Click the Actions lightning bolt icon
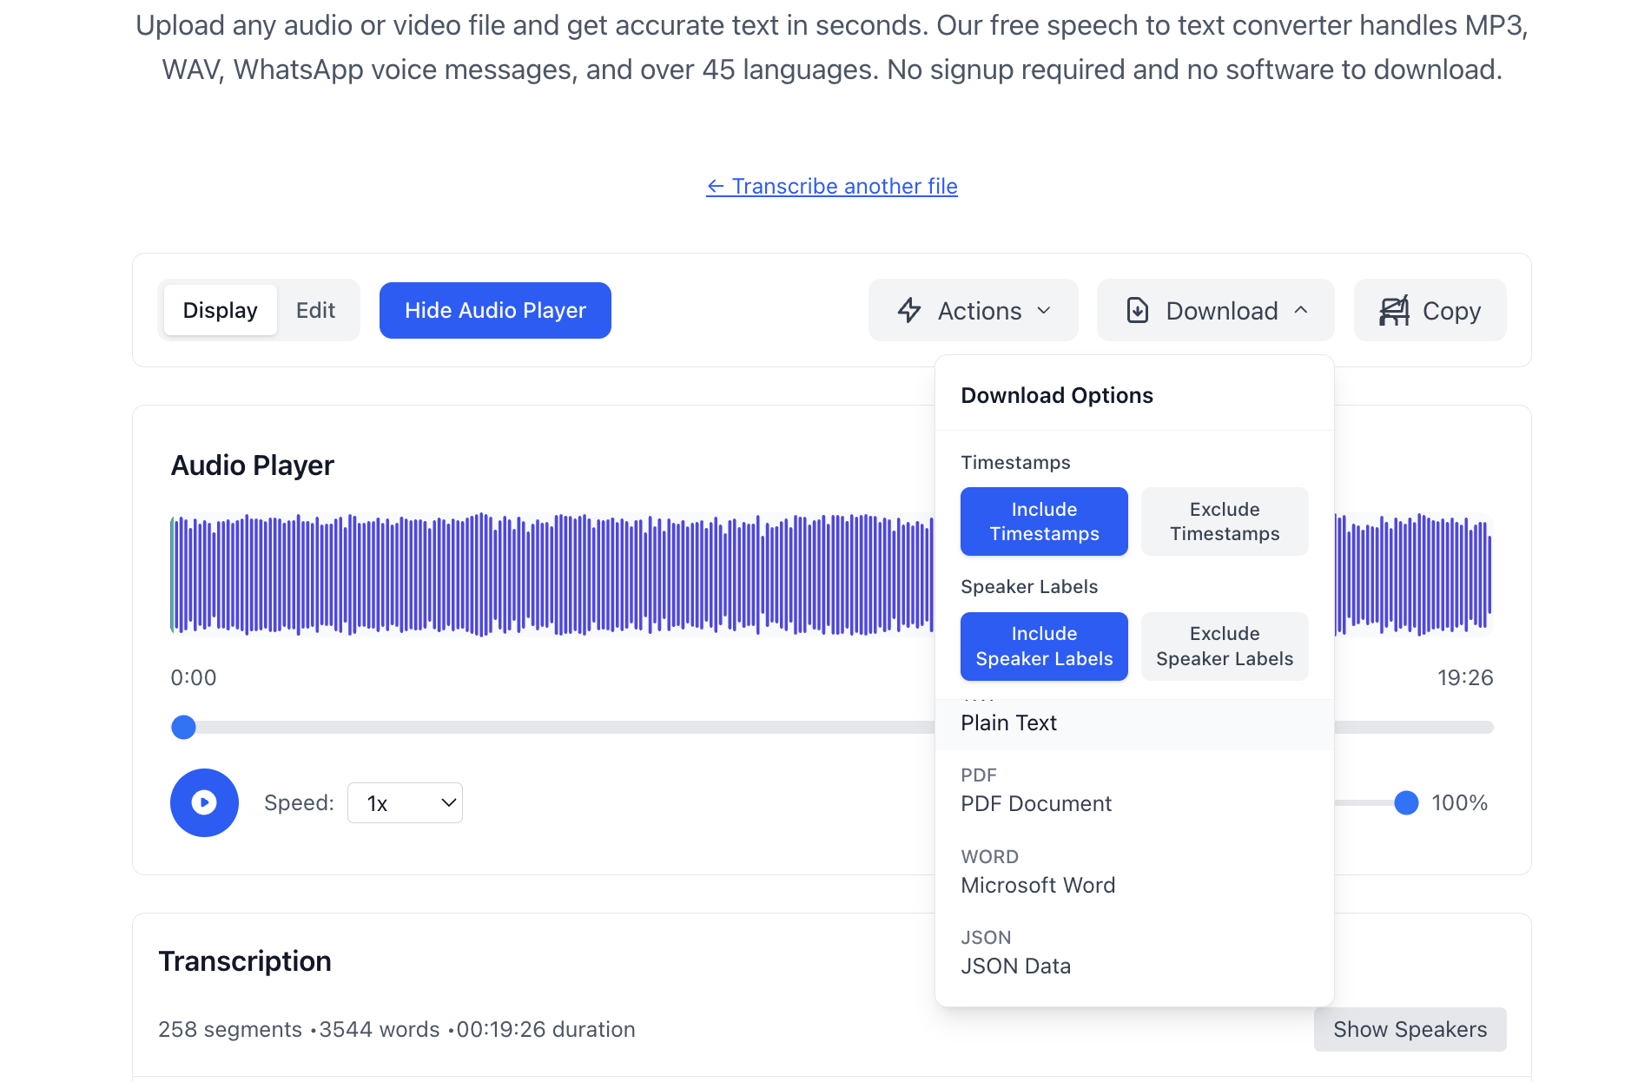 pyautogui.click(x=908, y=310)
